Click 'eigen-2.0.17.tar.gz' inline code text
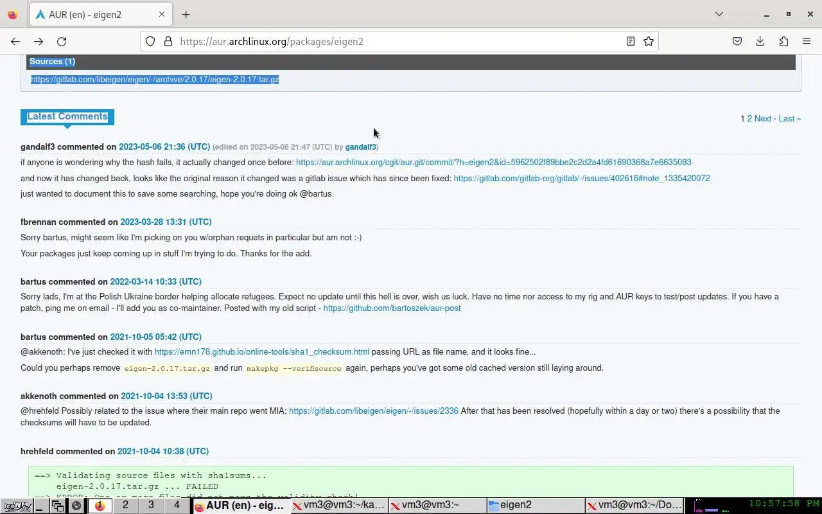Viewport: 822px width, 514px height. point(167,368)
